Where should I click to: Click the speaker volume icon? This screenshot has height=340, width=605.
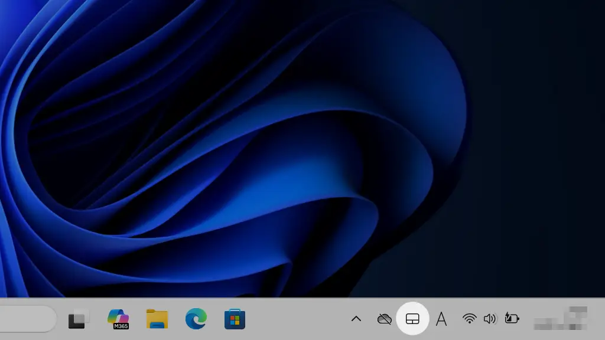[x=490, y=319]
